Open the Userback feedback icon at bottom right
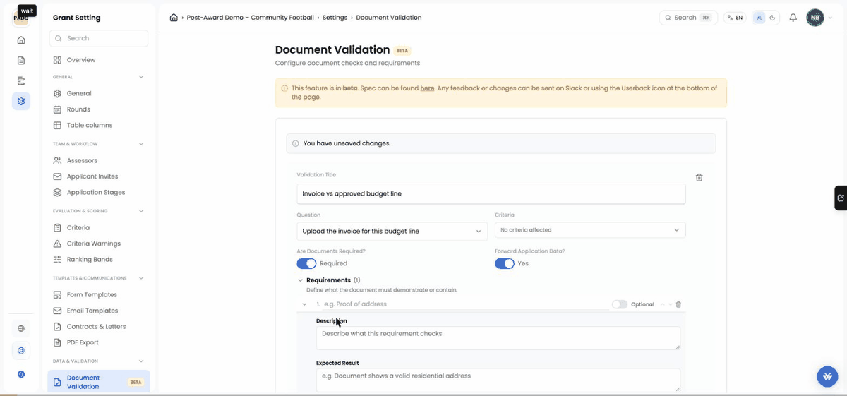847x396 pixels. (x=827, y=376)
